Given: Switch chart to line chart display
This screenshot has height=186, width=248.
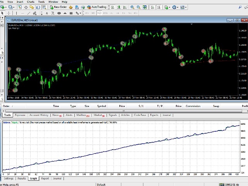Looking at the screenshot, I should tap(125, 7).
